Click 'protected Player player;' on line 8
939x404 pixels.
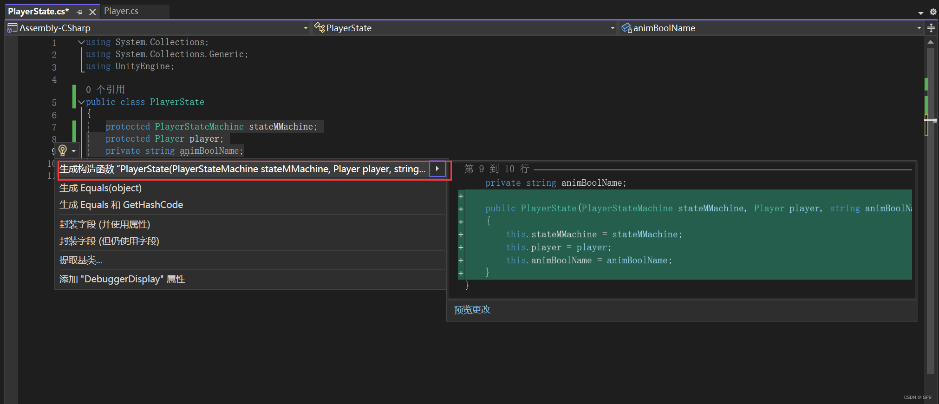point(164,138)
